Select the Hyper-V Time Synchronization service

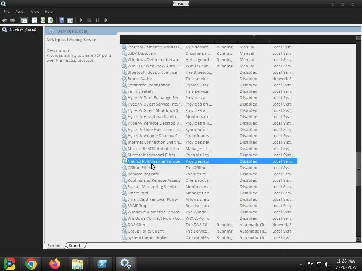coord(209,130)
